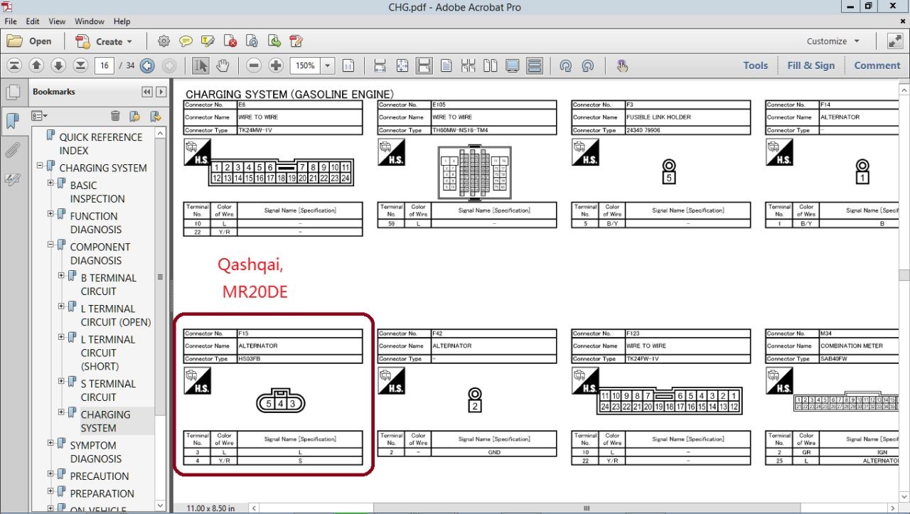The width and height of the screenshot is (910, 514).
Task: Open the Help menu
Action: point(122,21)
